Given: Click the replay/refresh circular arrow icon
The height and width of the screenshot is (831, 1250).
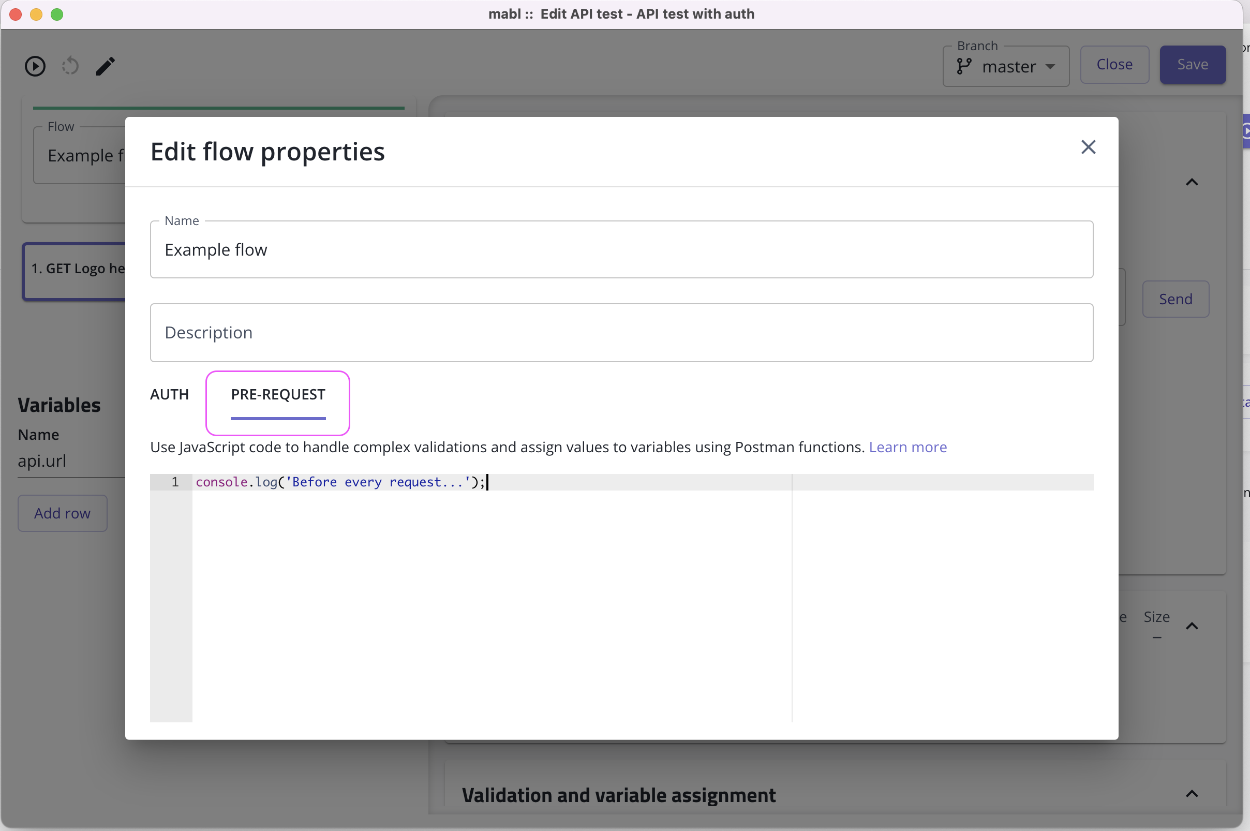Looking at the screenshot, I should (70, 66).
